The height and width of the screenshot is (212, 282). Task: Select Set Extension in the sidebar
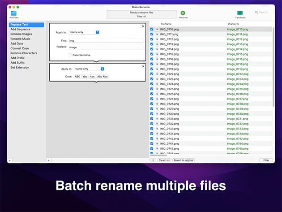pos(20,68)
